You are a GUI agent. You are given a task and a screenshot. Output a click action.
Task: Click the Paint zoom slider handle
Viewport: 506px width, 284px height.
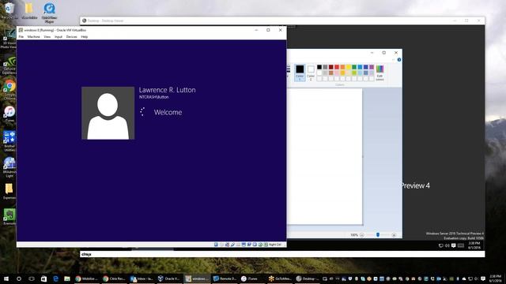(378, 235)
